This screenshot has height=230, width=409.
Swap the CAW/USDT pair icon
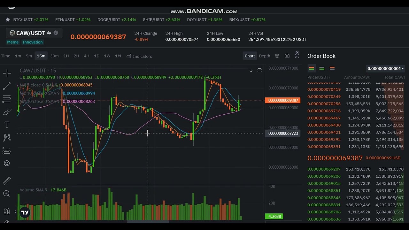coord(49,33)
